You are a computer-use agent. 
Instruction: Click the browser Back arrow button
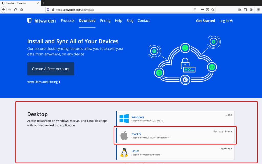4,10
